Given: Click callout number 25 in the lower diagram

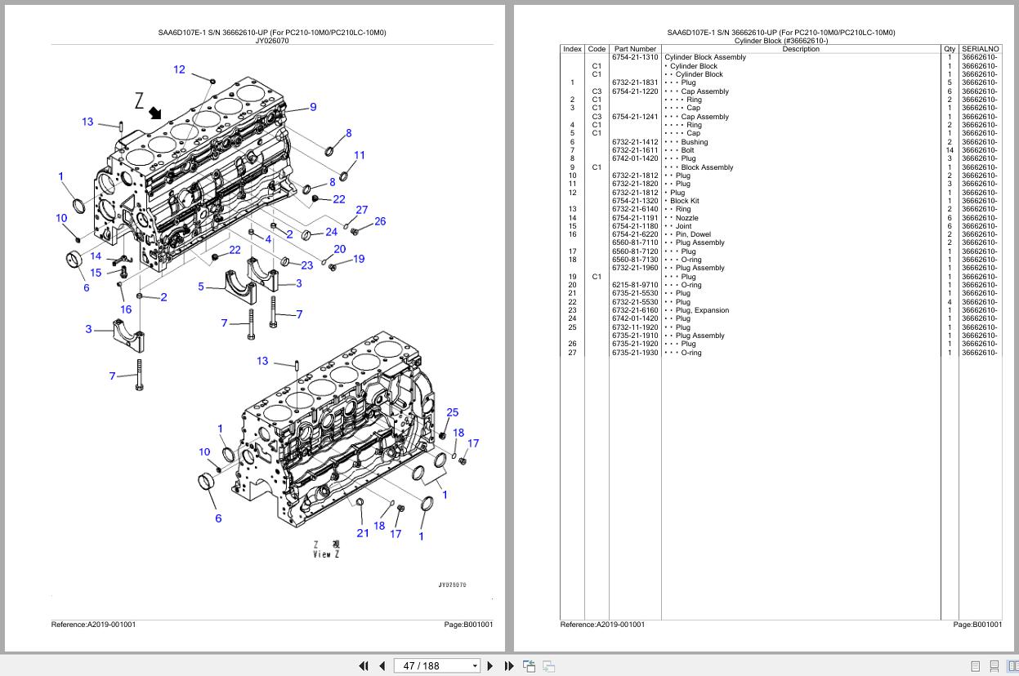Looking at the screenshot, I should pos(452,412).
